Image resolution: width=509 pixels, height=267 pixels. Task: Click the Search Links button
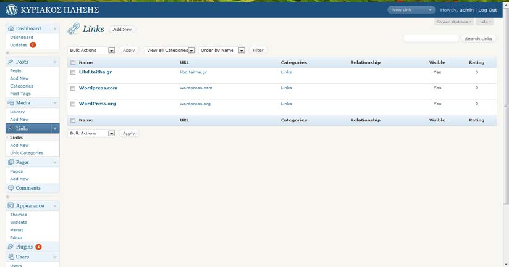pos(478,39)
